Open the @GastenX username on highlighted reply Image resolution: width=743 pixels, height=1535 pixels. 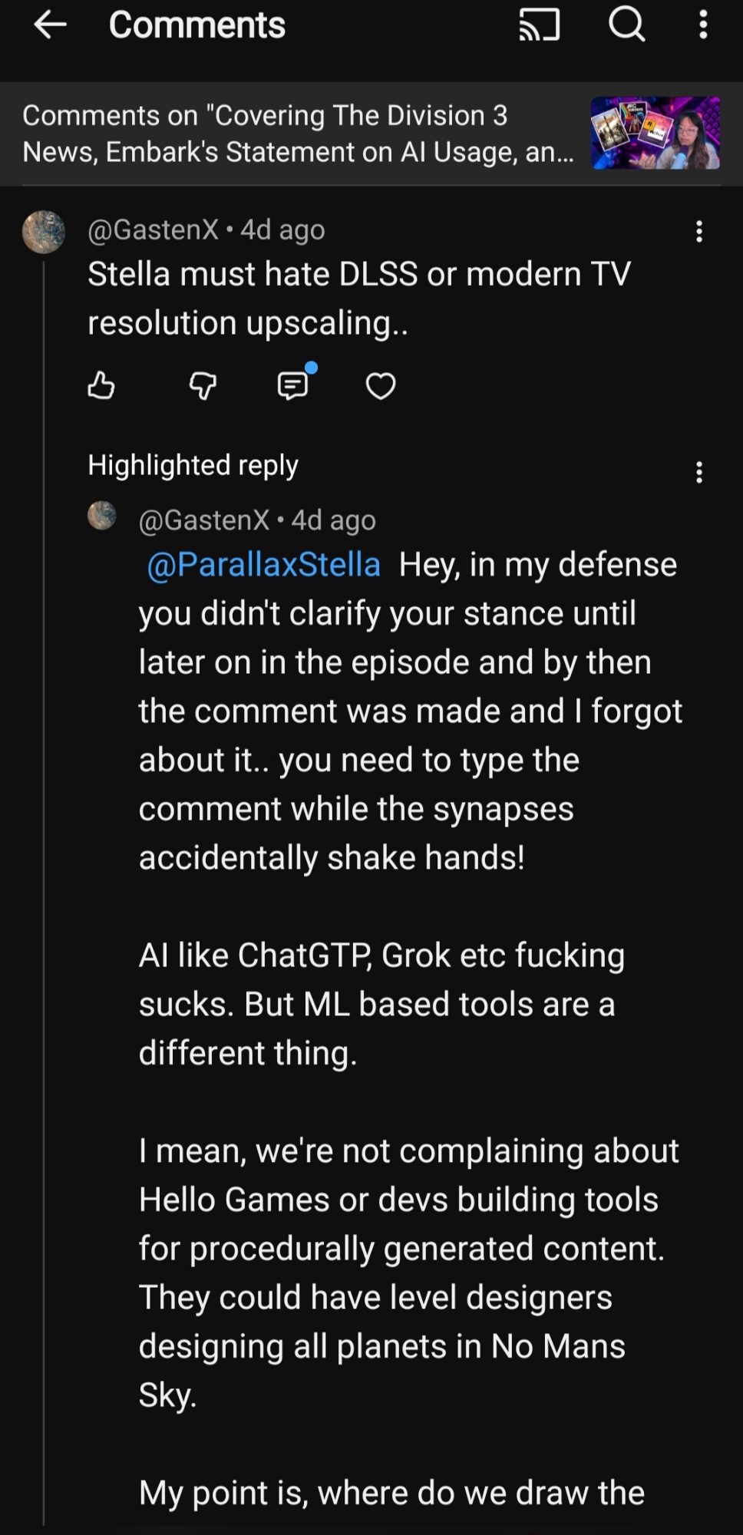click(204, 520)
